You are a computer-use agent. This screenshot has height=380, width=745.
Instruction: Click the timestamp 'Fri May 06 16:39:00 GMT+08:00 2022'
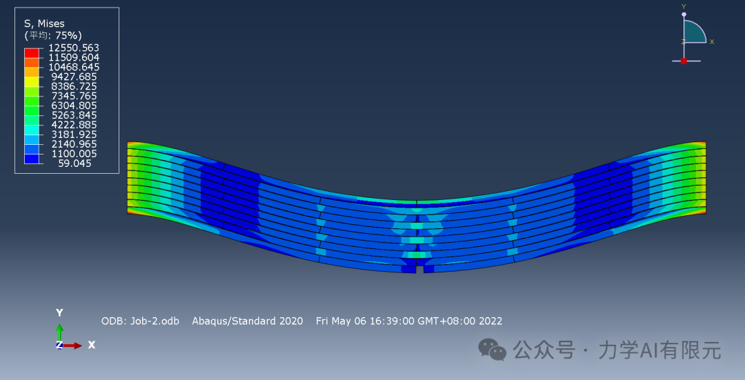tap(409, 321)
